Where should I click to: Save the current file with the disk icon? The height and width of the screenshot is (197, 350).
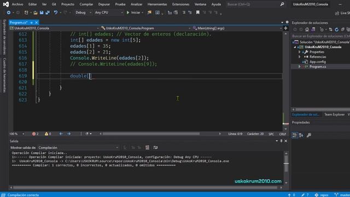(42, 13)
